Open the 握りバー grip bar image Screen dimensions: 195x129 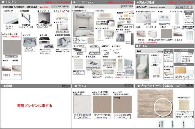coord(106,50)
